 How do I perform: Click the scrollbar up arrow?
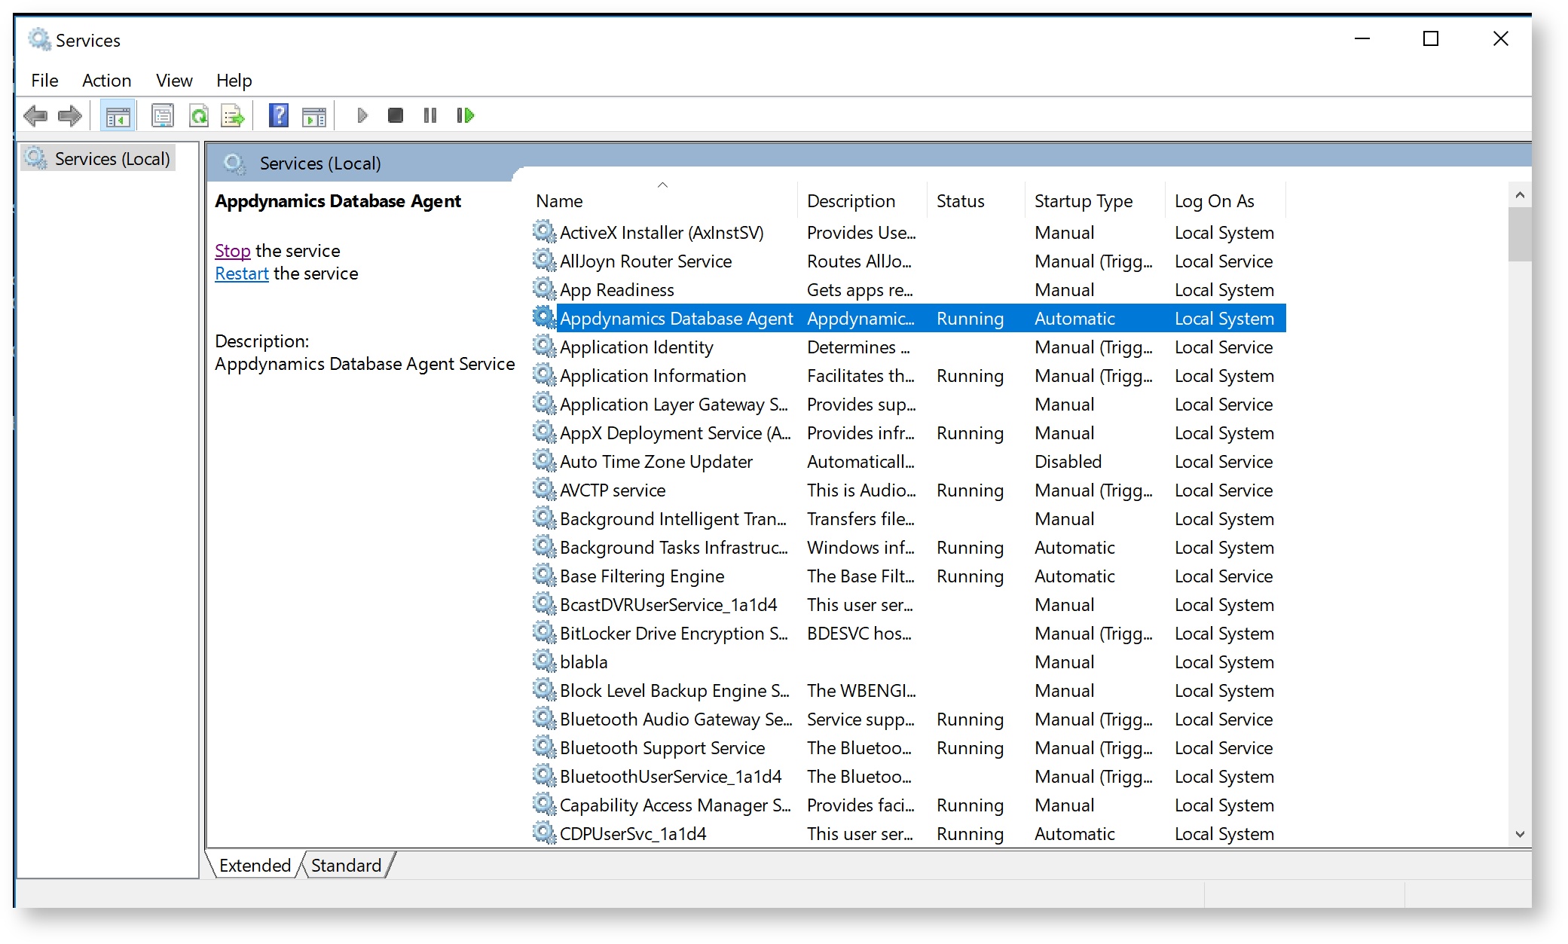(1520, 195)
